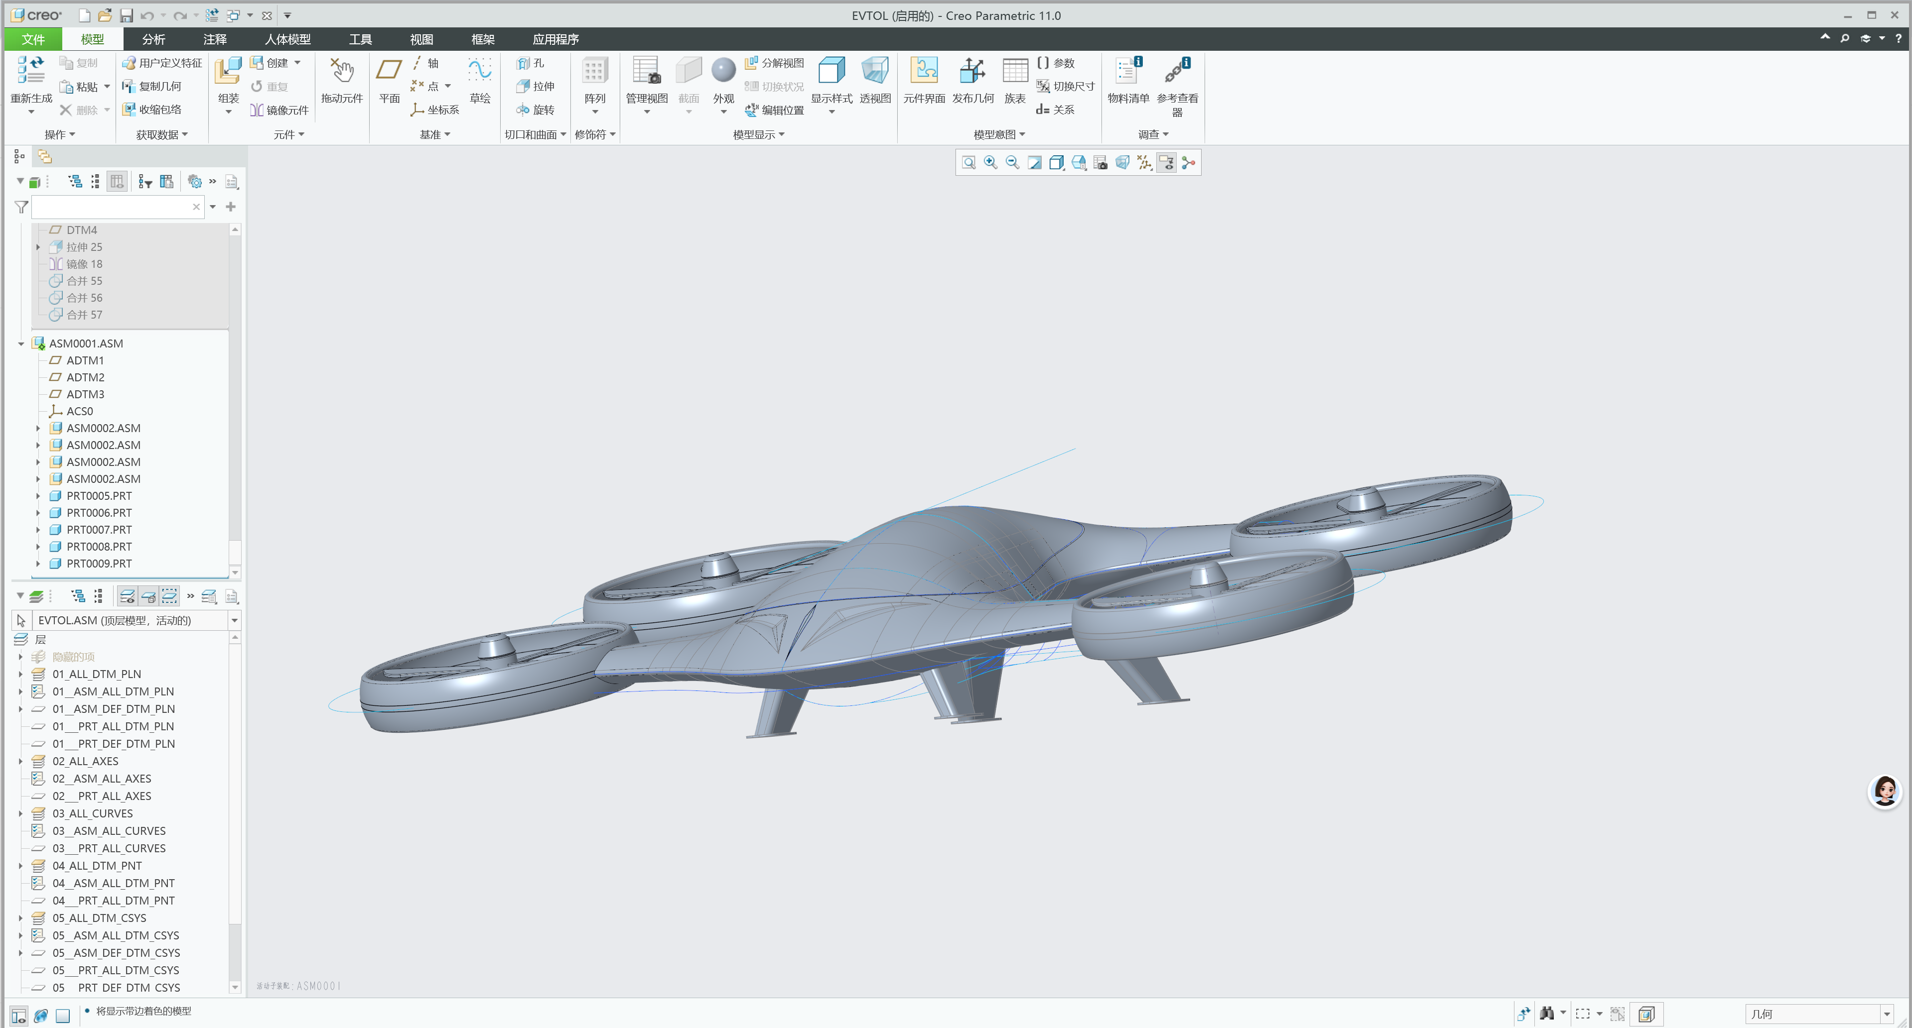Click the Undo arrow in quick access toolbar
Image resolution: width=1912 pixels, height=1028 pixels.
coord(147,15)
